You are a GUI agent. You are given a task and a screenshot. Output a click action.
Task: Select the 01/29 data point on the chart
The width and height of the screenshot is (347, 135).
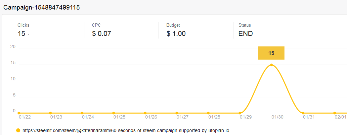240,113
